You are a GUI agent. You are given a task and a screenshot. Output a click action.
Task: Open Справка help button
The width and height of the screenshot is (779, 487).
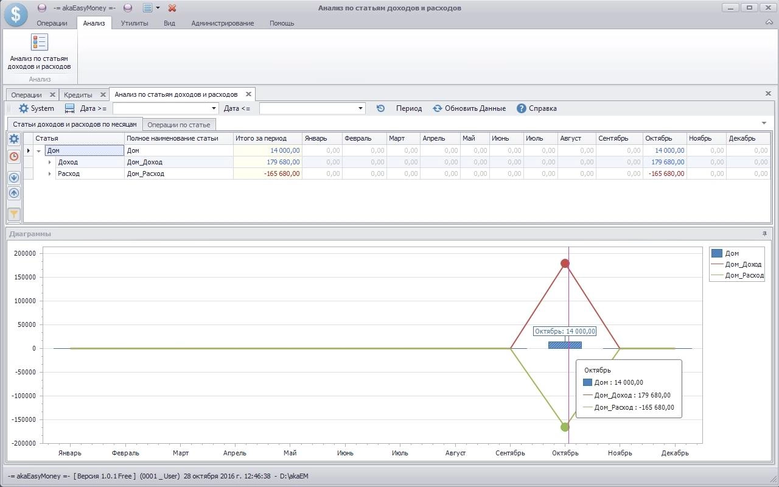point(537,108)
